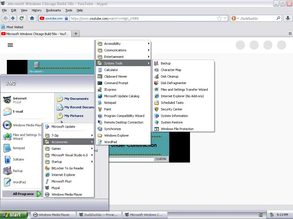Click the Start button
The image size is (293, 219).
[x=13, y=215]
